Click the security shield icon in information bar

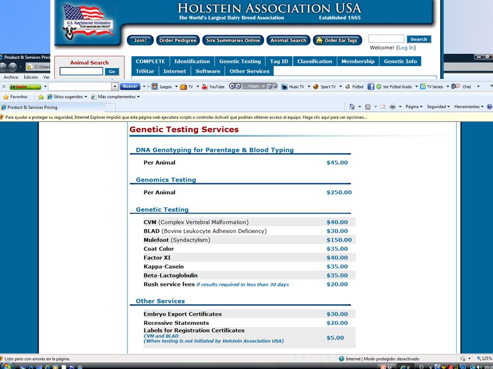pyautogui.click(x=1, y=117)
